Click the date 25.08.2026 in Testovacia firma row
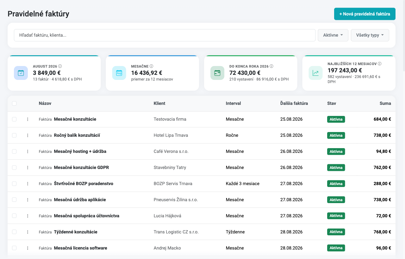 pyautogui.click(x=291, y=119)
